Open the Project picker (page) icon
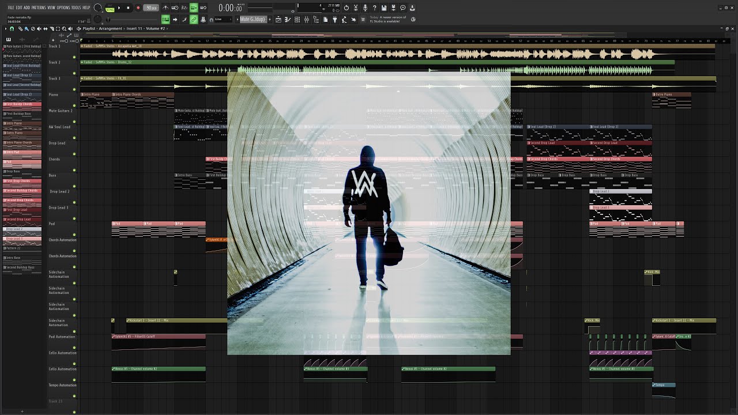 [325, 20]
